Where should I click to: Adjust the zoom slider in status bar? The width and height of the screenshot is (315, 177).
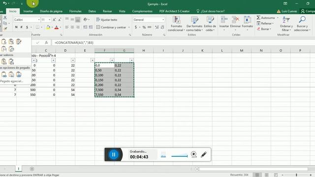pos(296,175)
